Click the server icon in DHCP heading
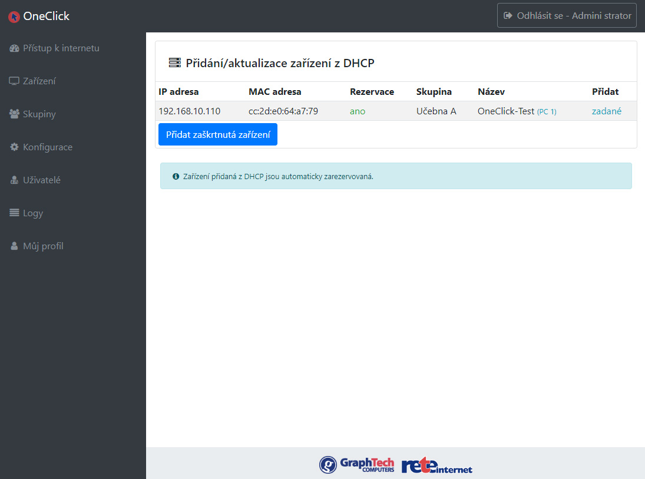The width and height of the screenshot is (645, 479). click(x=175, y=63)
